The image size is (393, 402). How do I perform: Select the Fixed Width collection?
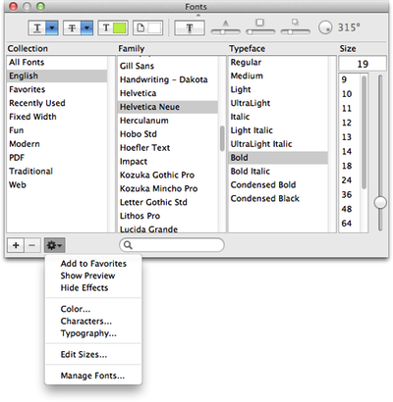[57, 117]
